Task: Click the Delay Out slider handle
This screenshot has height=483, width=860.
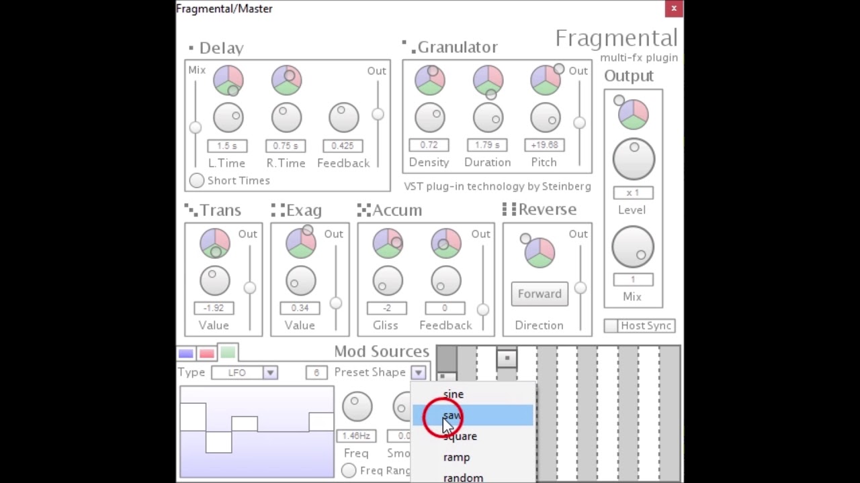Action: (x=378, y=115)
